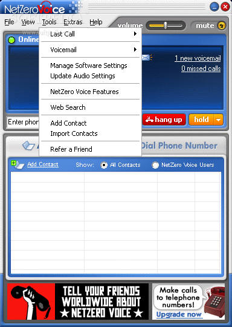Image resolution: width=232 pixels, height=327 pixels.
Task: Switch to the Dial Phone Number tab
Action: [x=179, y=146]
